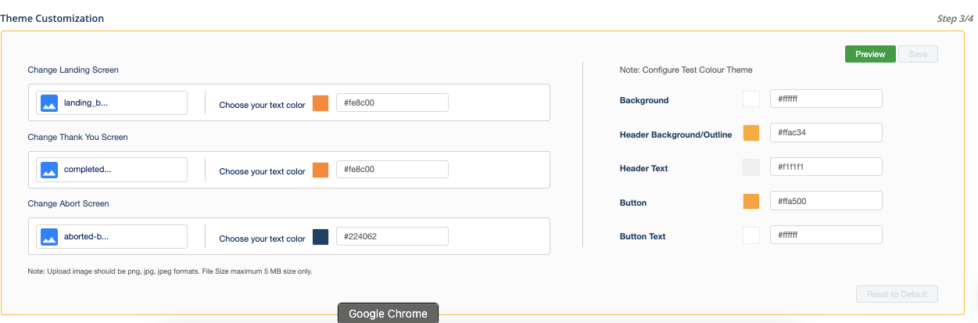
Task: Click the Reset to Default button
Action: click(897, 294)
